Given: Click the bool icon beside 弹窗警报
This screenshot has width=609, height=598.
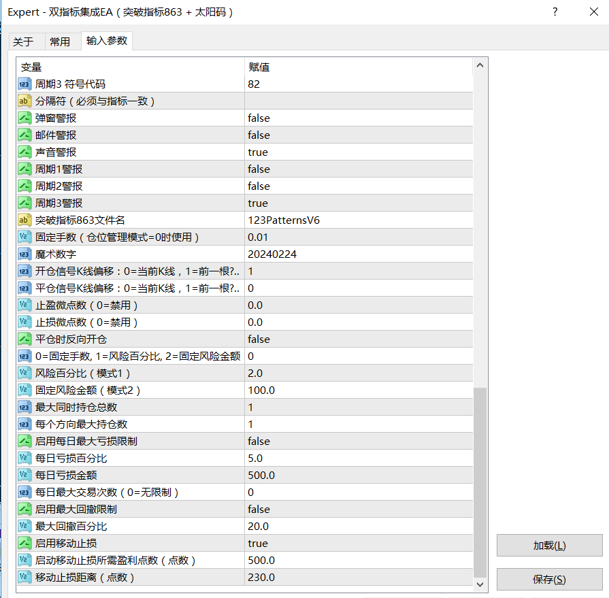Looking at the screenshot, I should (x=24, y=118).
